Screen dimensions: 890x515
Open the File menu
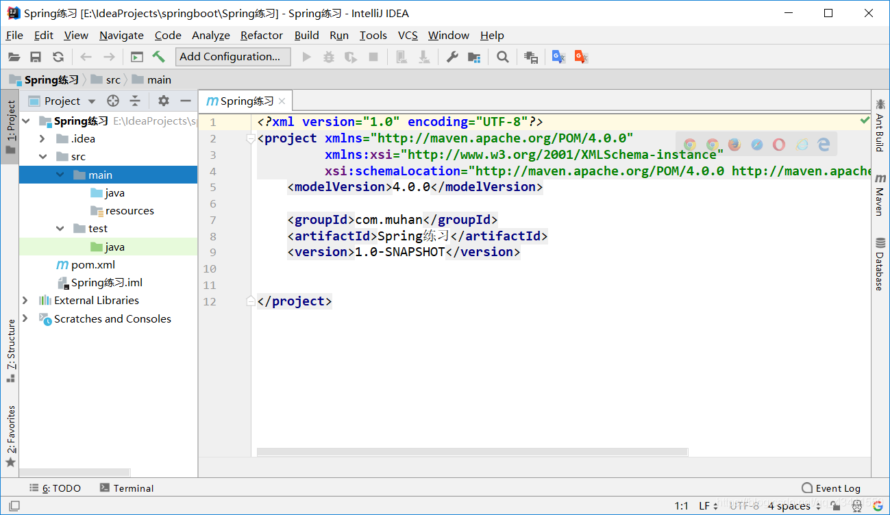point(14,35)
